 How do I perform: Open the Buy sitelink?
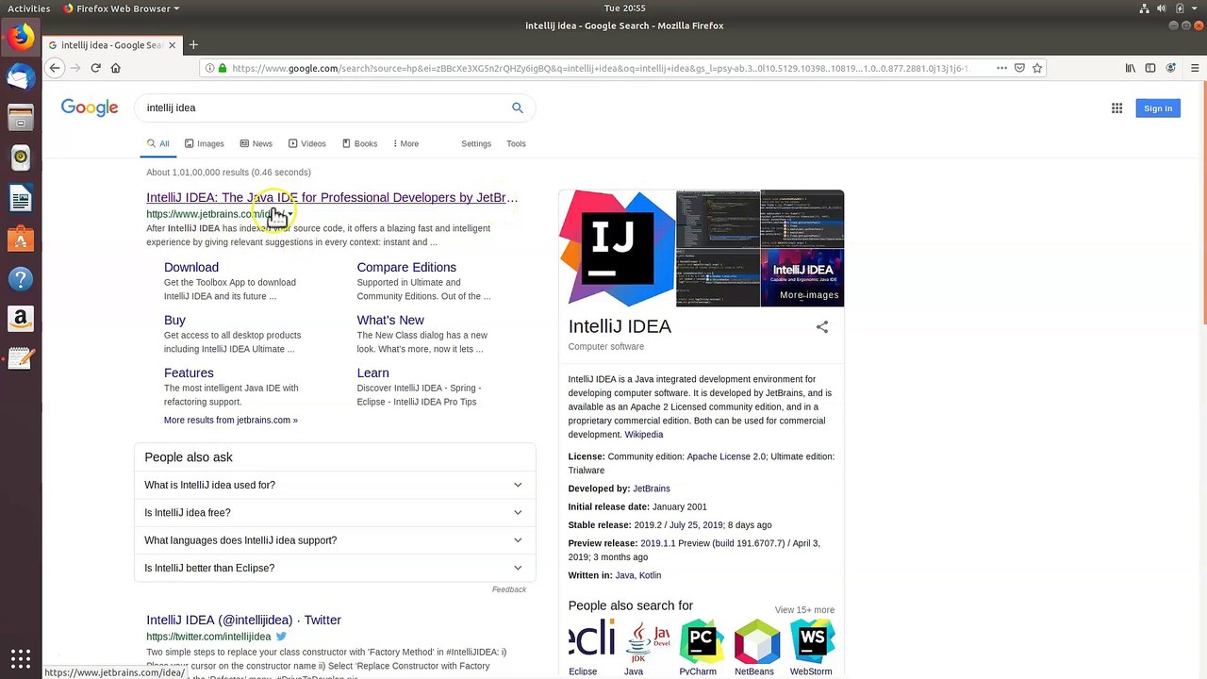tap(174, 321)
